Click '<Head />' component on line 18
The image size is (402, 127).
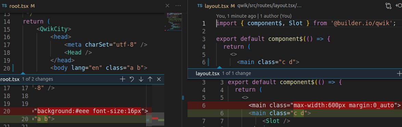point(78,52)
